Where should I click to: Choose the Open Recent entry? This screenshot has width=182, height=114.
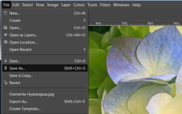tap(45, 50)
